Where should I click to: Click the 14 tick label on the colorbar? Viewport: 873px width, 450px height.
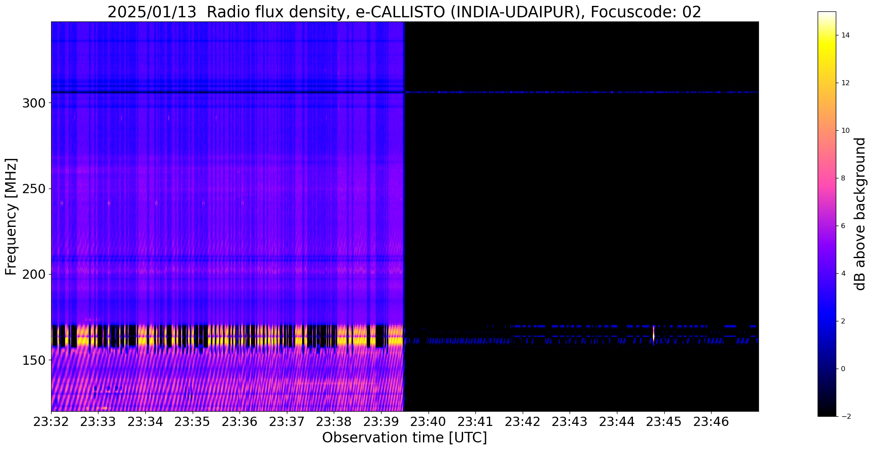click(845, 35)
